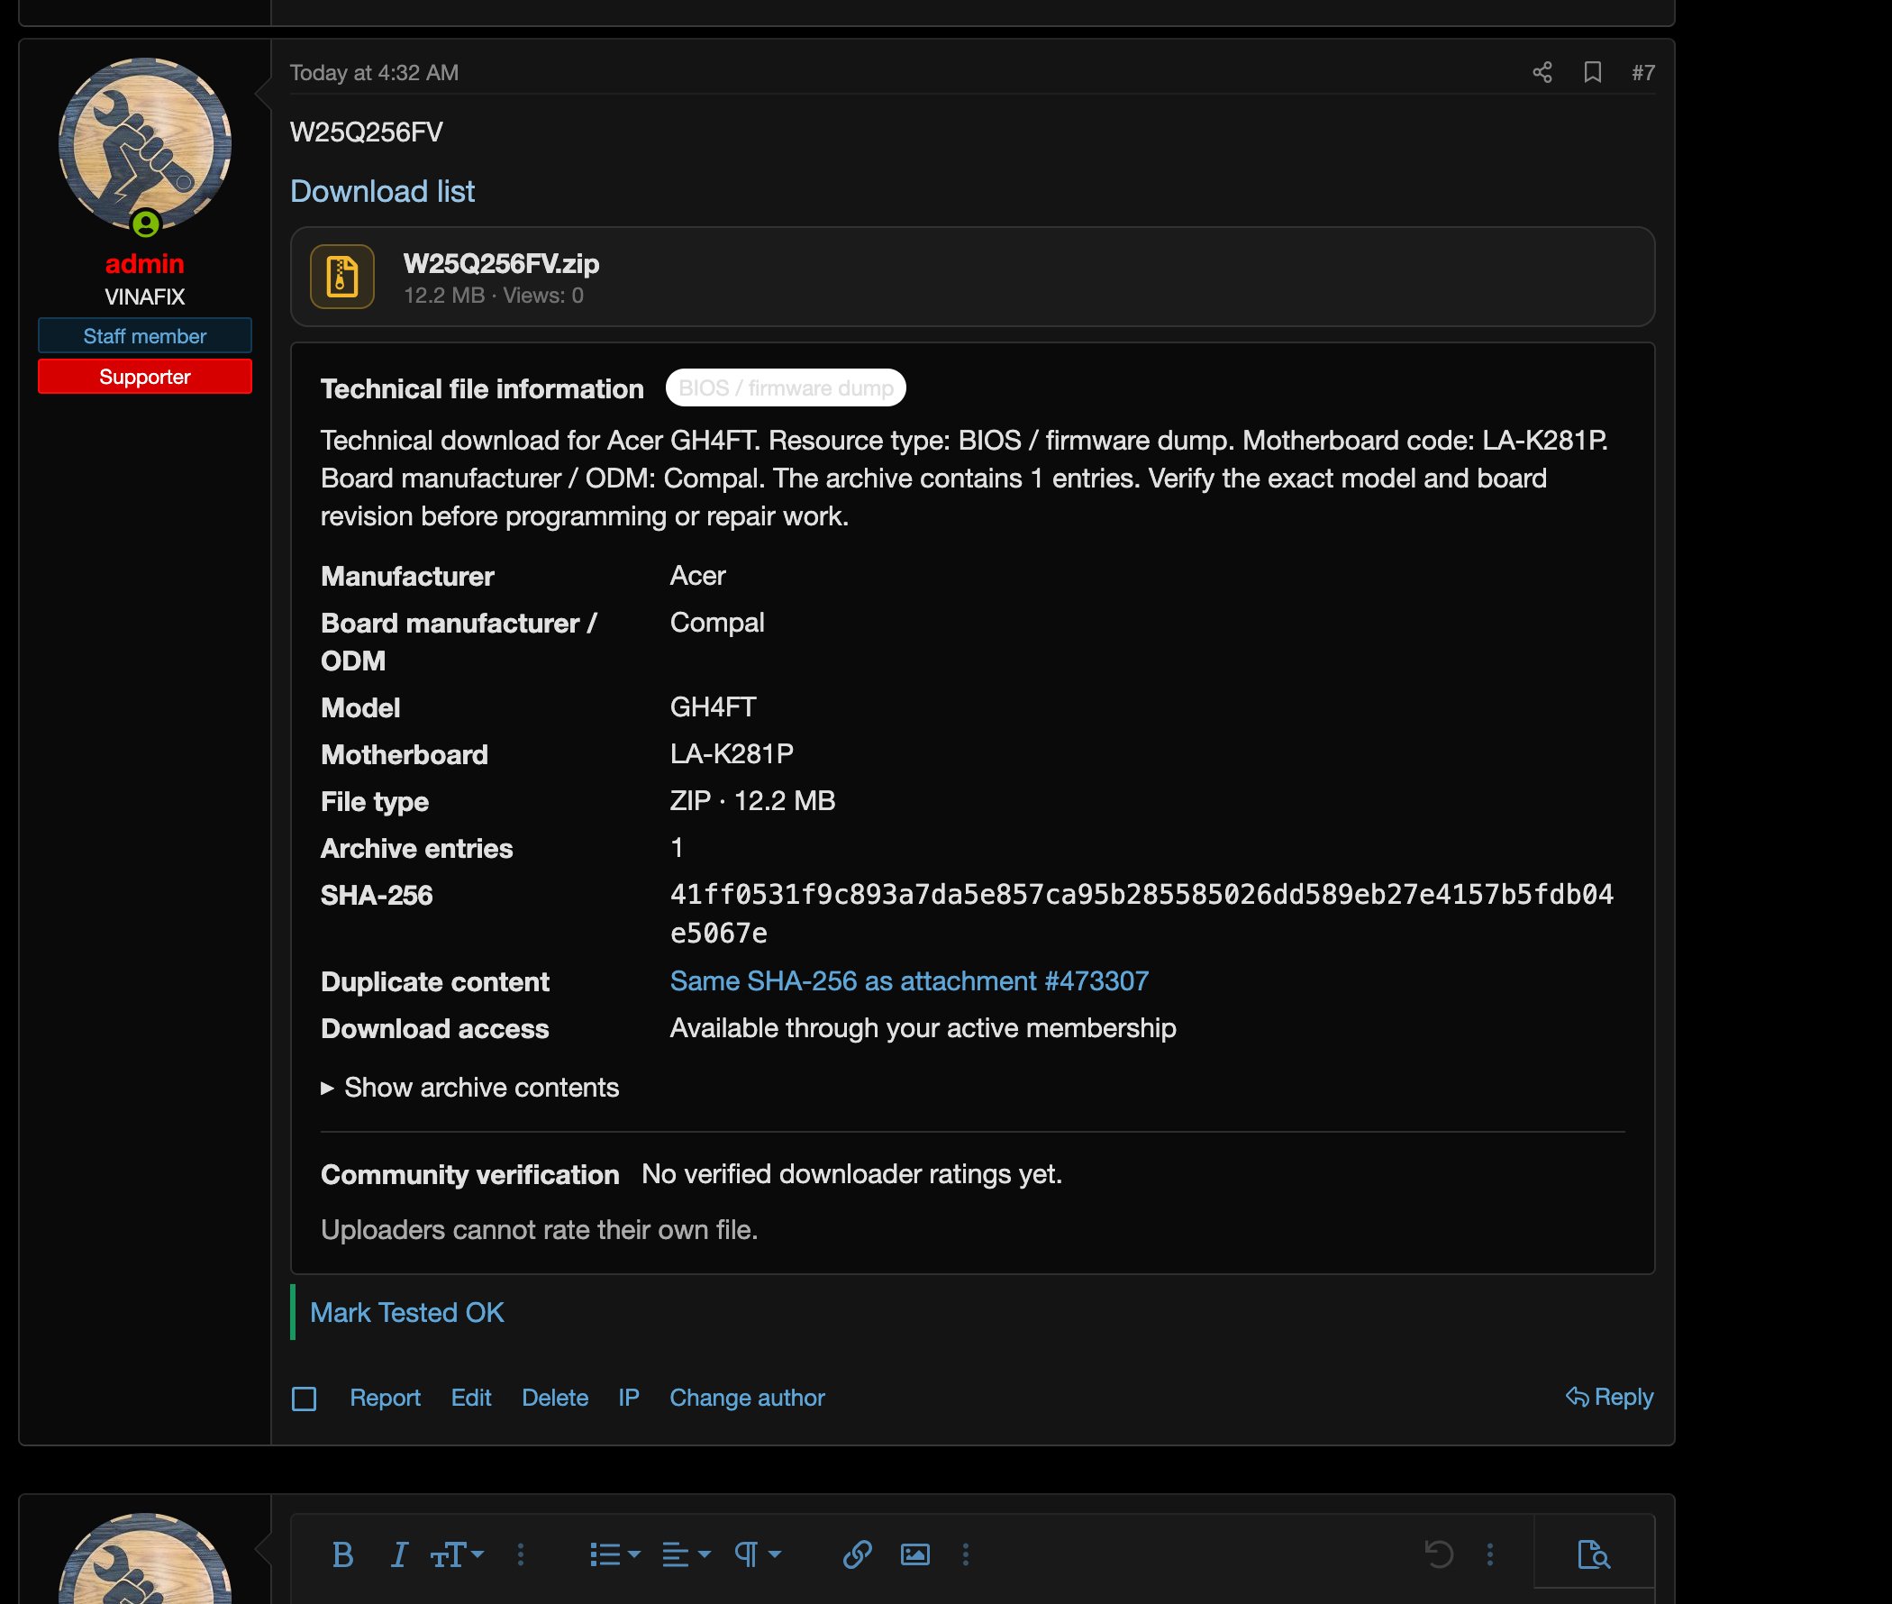Viewport: 1892px width, 1604px height.
Task: Open the font size dropdown
Action: [457, 1555]
